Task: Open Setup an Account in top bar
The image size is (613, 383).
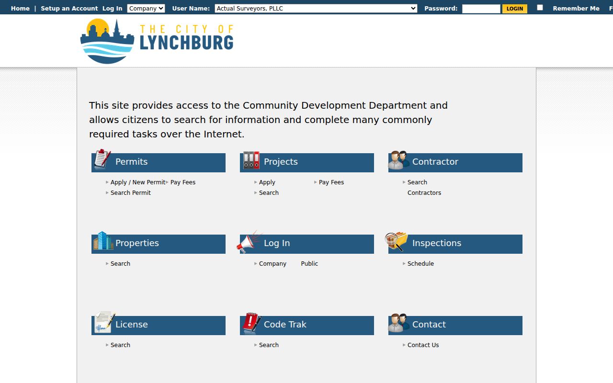Action: pyautogui.click(x=69, y=8)
